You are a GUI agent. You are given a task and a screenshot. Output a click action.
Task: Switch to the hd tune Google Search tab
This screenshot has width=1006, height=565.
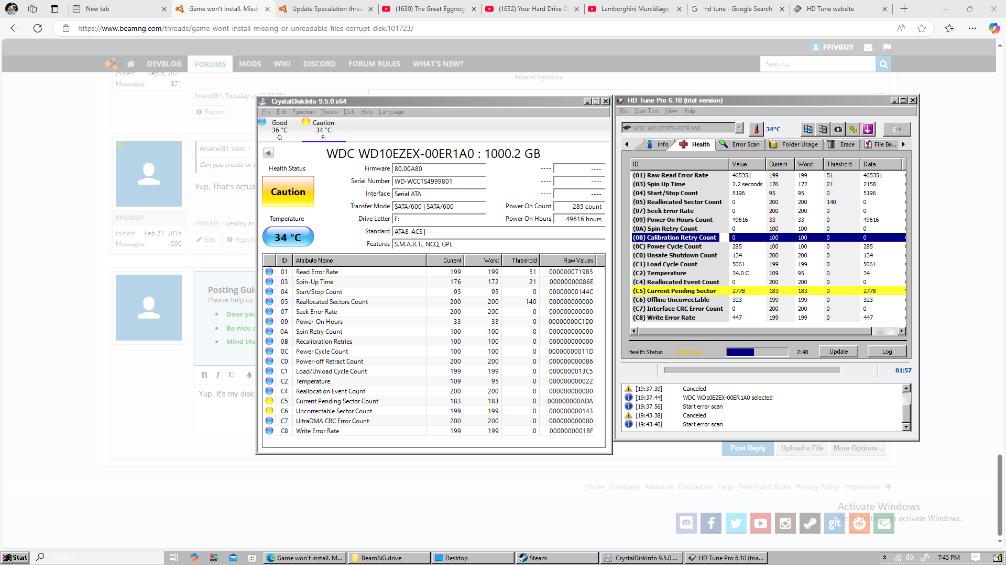click(x=738, y=9)
